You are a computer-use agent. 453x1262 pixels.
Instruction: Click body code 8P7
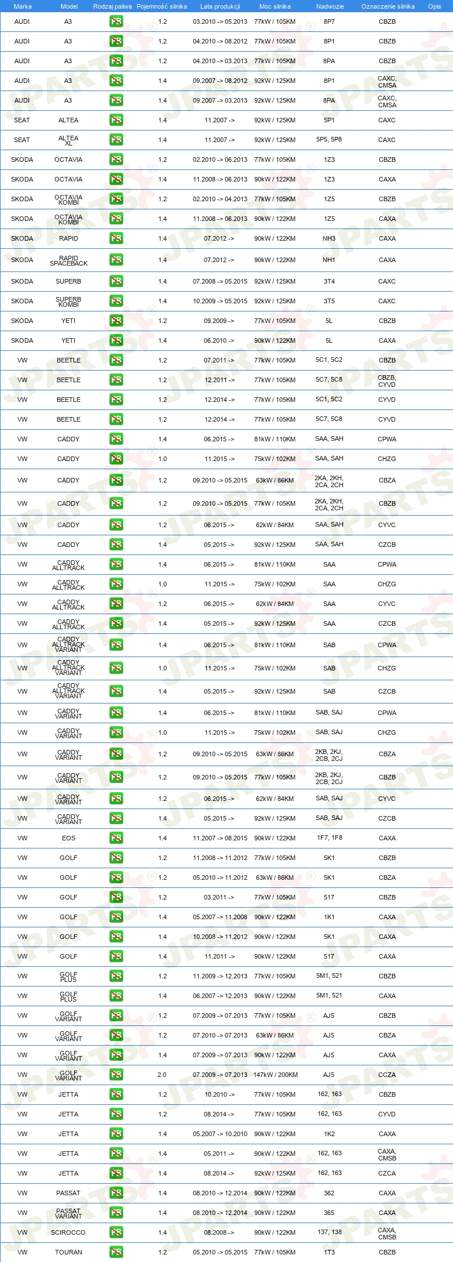[x=329, y=21]
